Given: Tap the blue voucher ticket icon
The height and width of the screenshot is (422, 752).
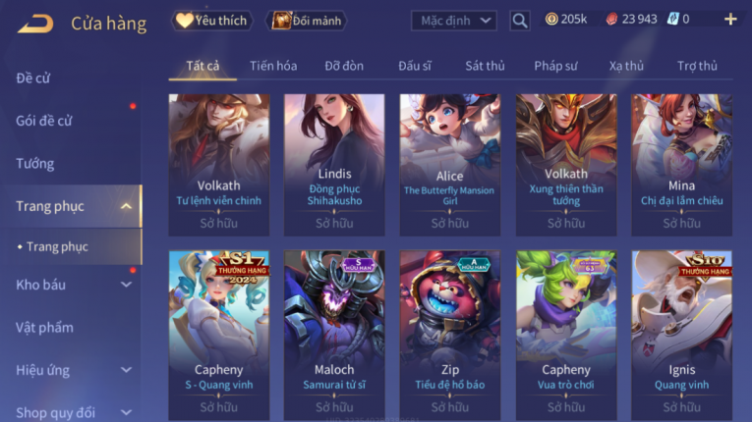Looking at the screenshot, I should [672, 20].
